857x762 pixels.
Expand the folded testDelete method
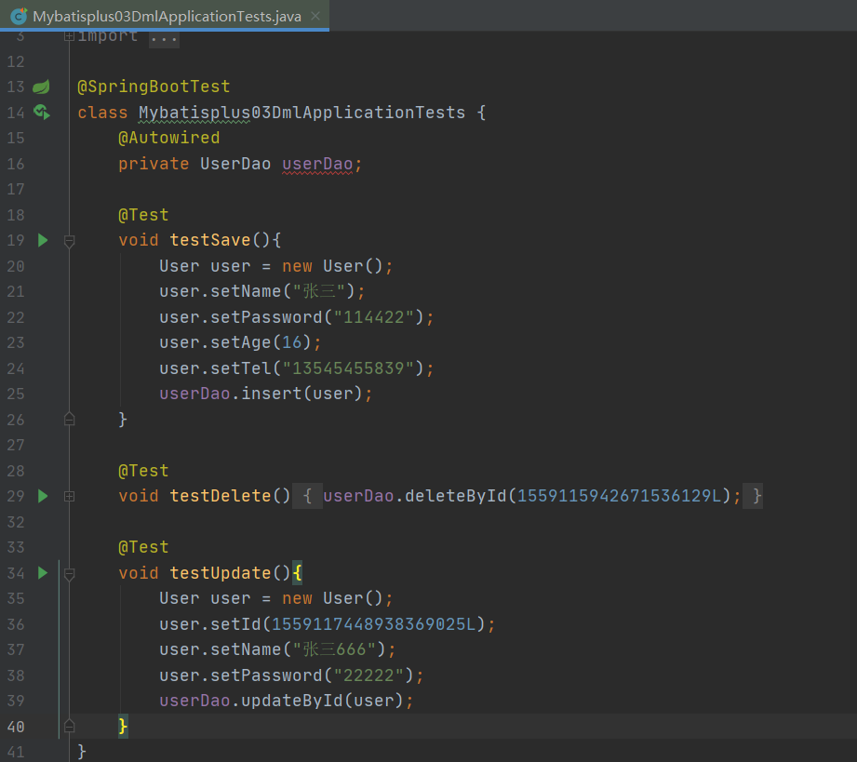pyautogui.click(x=69, y=497)
